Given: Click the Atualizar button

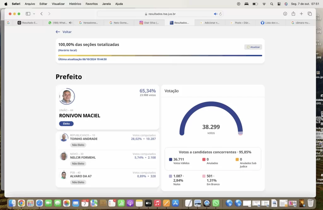Looking at the screenshot, I should click(253, 47).
